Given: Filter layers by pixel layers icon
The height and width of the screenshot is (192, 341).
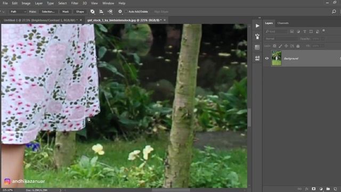Looking at the screenshot, I should [x=292, y=31].
